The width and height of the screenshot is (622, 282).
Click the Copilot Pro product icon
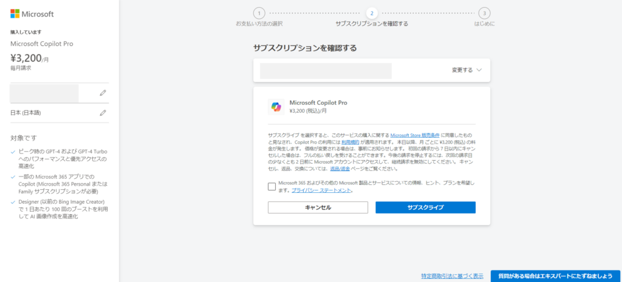[x=276, y=107]
